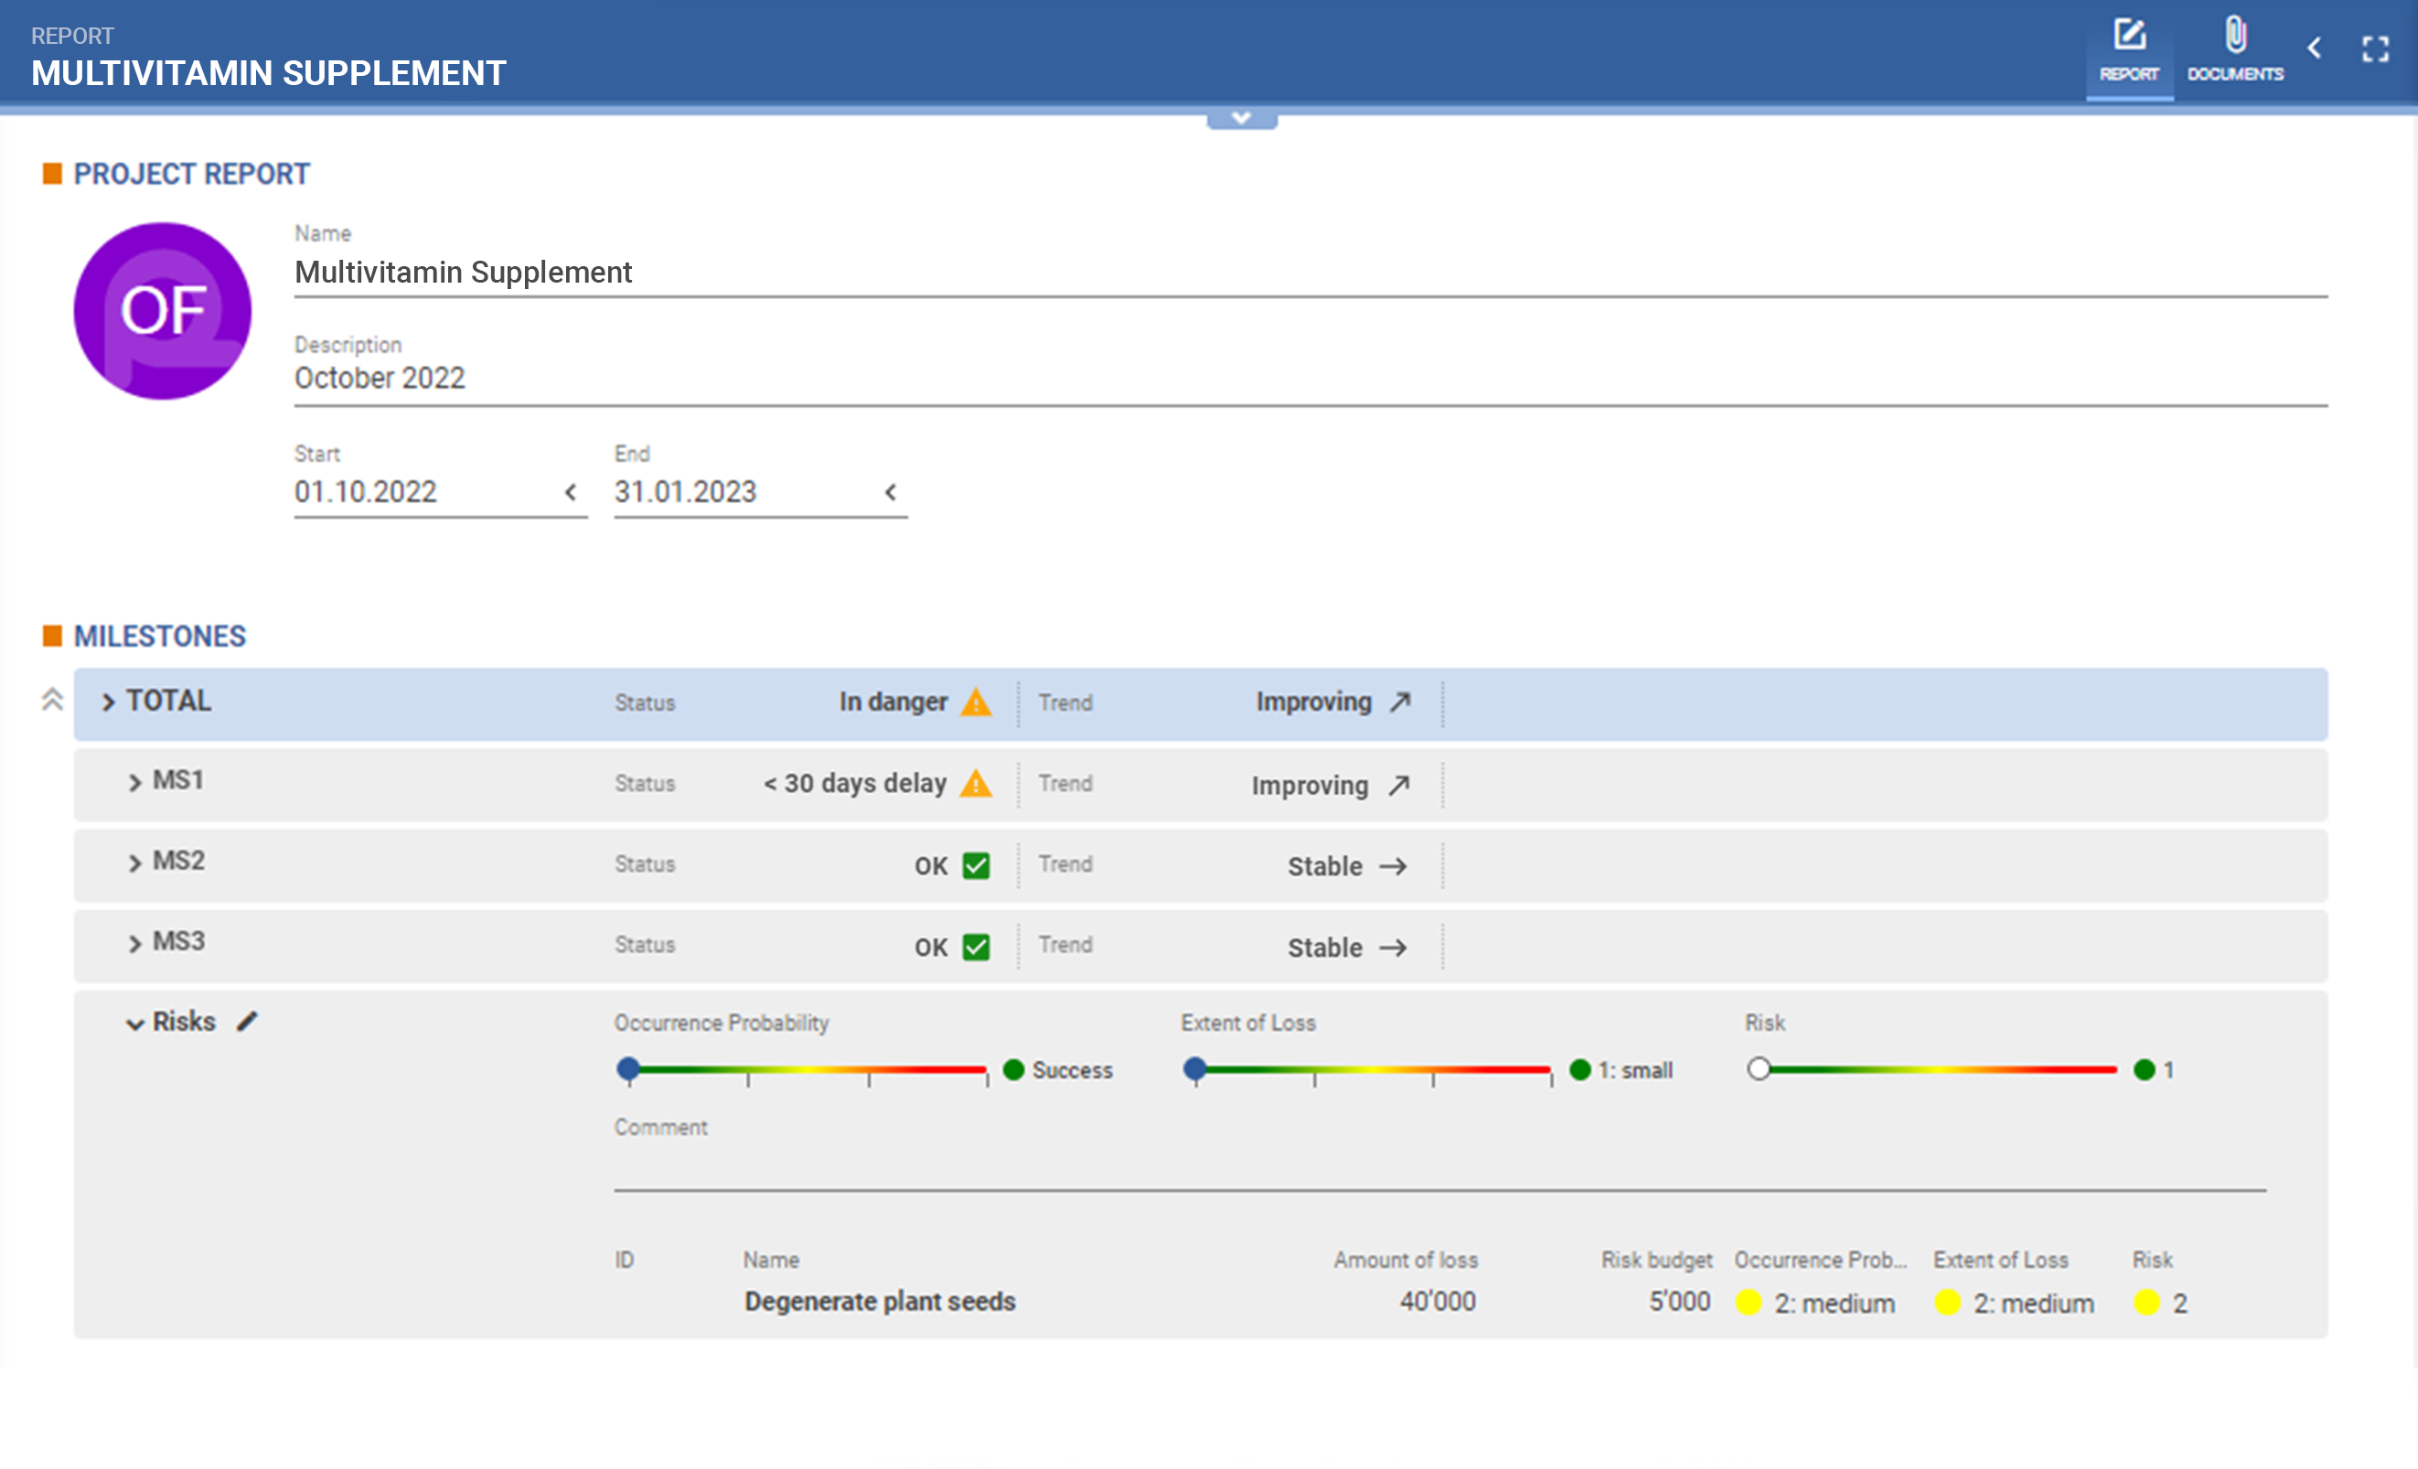Image resolution: width=2418 pixels, height=1469 pixels.
Task: Click the '1: small' extent indicator
Action: [1622, 1069]
